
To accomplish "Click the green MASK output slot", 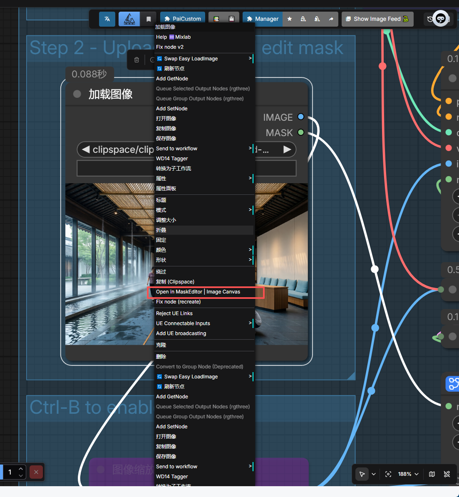I will (x=301, y=132).
